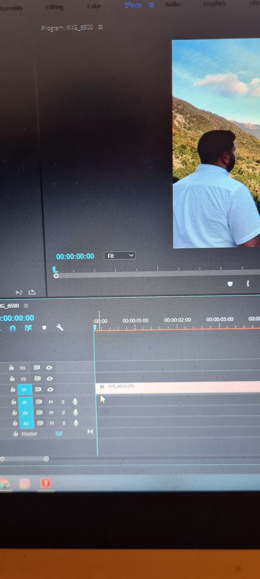Enable voice-over record on track A1
The height and width of the screenshot is (579, 260).
click(x=75, y=401)
